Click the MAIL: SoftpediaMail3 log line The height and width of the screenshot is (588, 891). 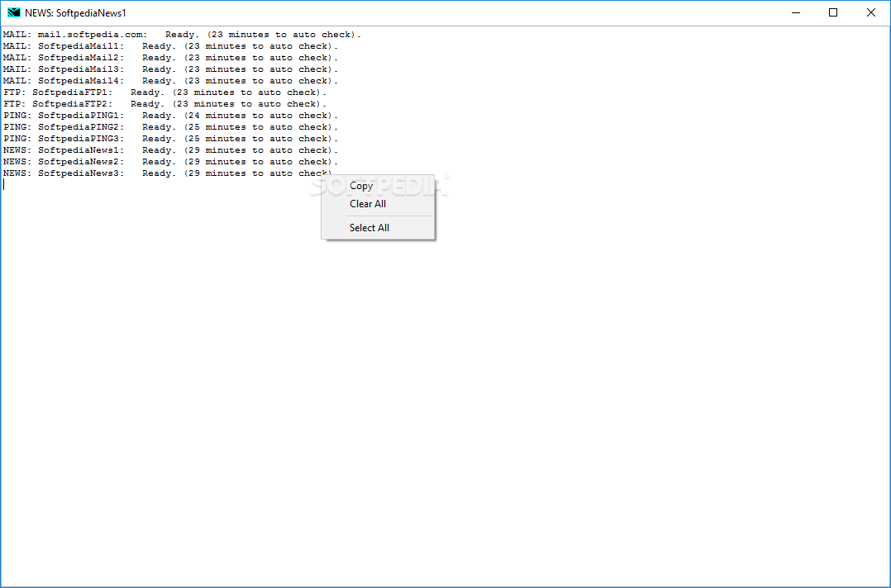coord(170,69)
